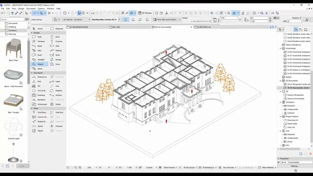
Task: Switch to the SECTION A-A tab
Action: pos(203,27)
